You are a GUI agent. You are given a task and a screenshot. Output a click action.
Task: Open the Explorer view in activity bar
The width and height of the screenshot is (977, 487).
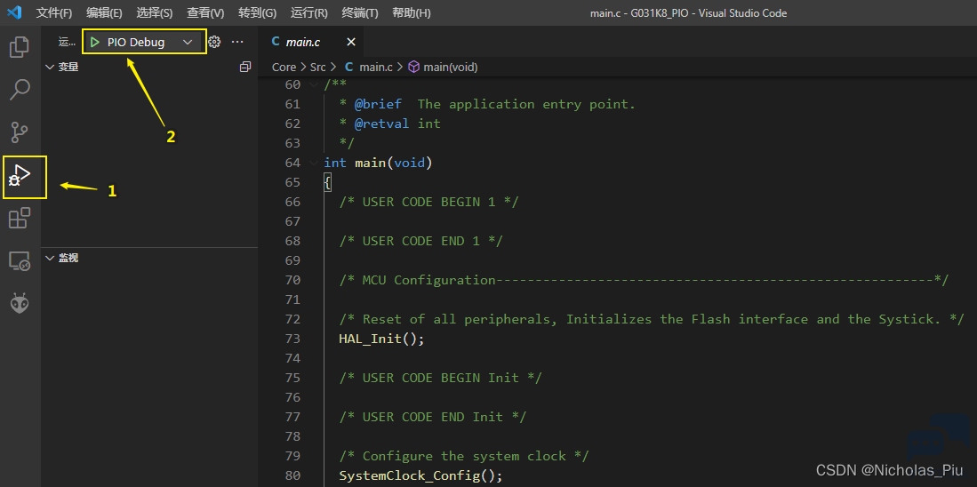[x=20, y=47]
